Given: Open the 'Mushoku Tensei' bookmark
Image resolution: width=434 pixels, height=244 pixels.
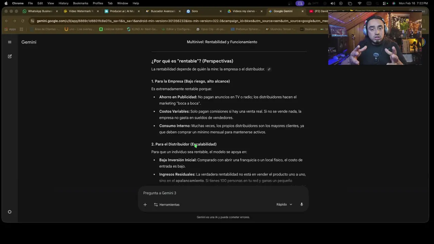Looking at the screenshot, I should pos(280,29).
